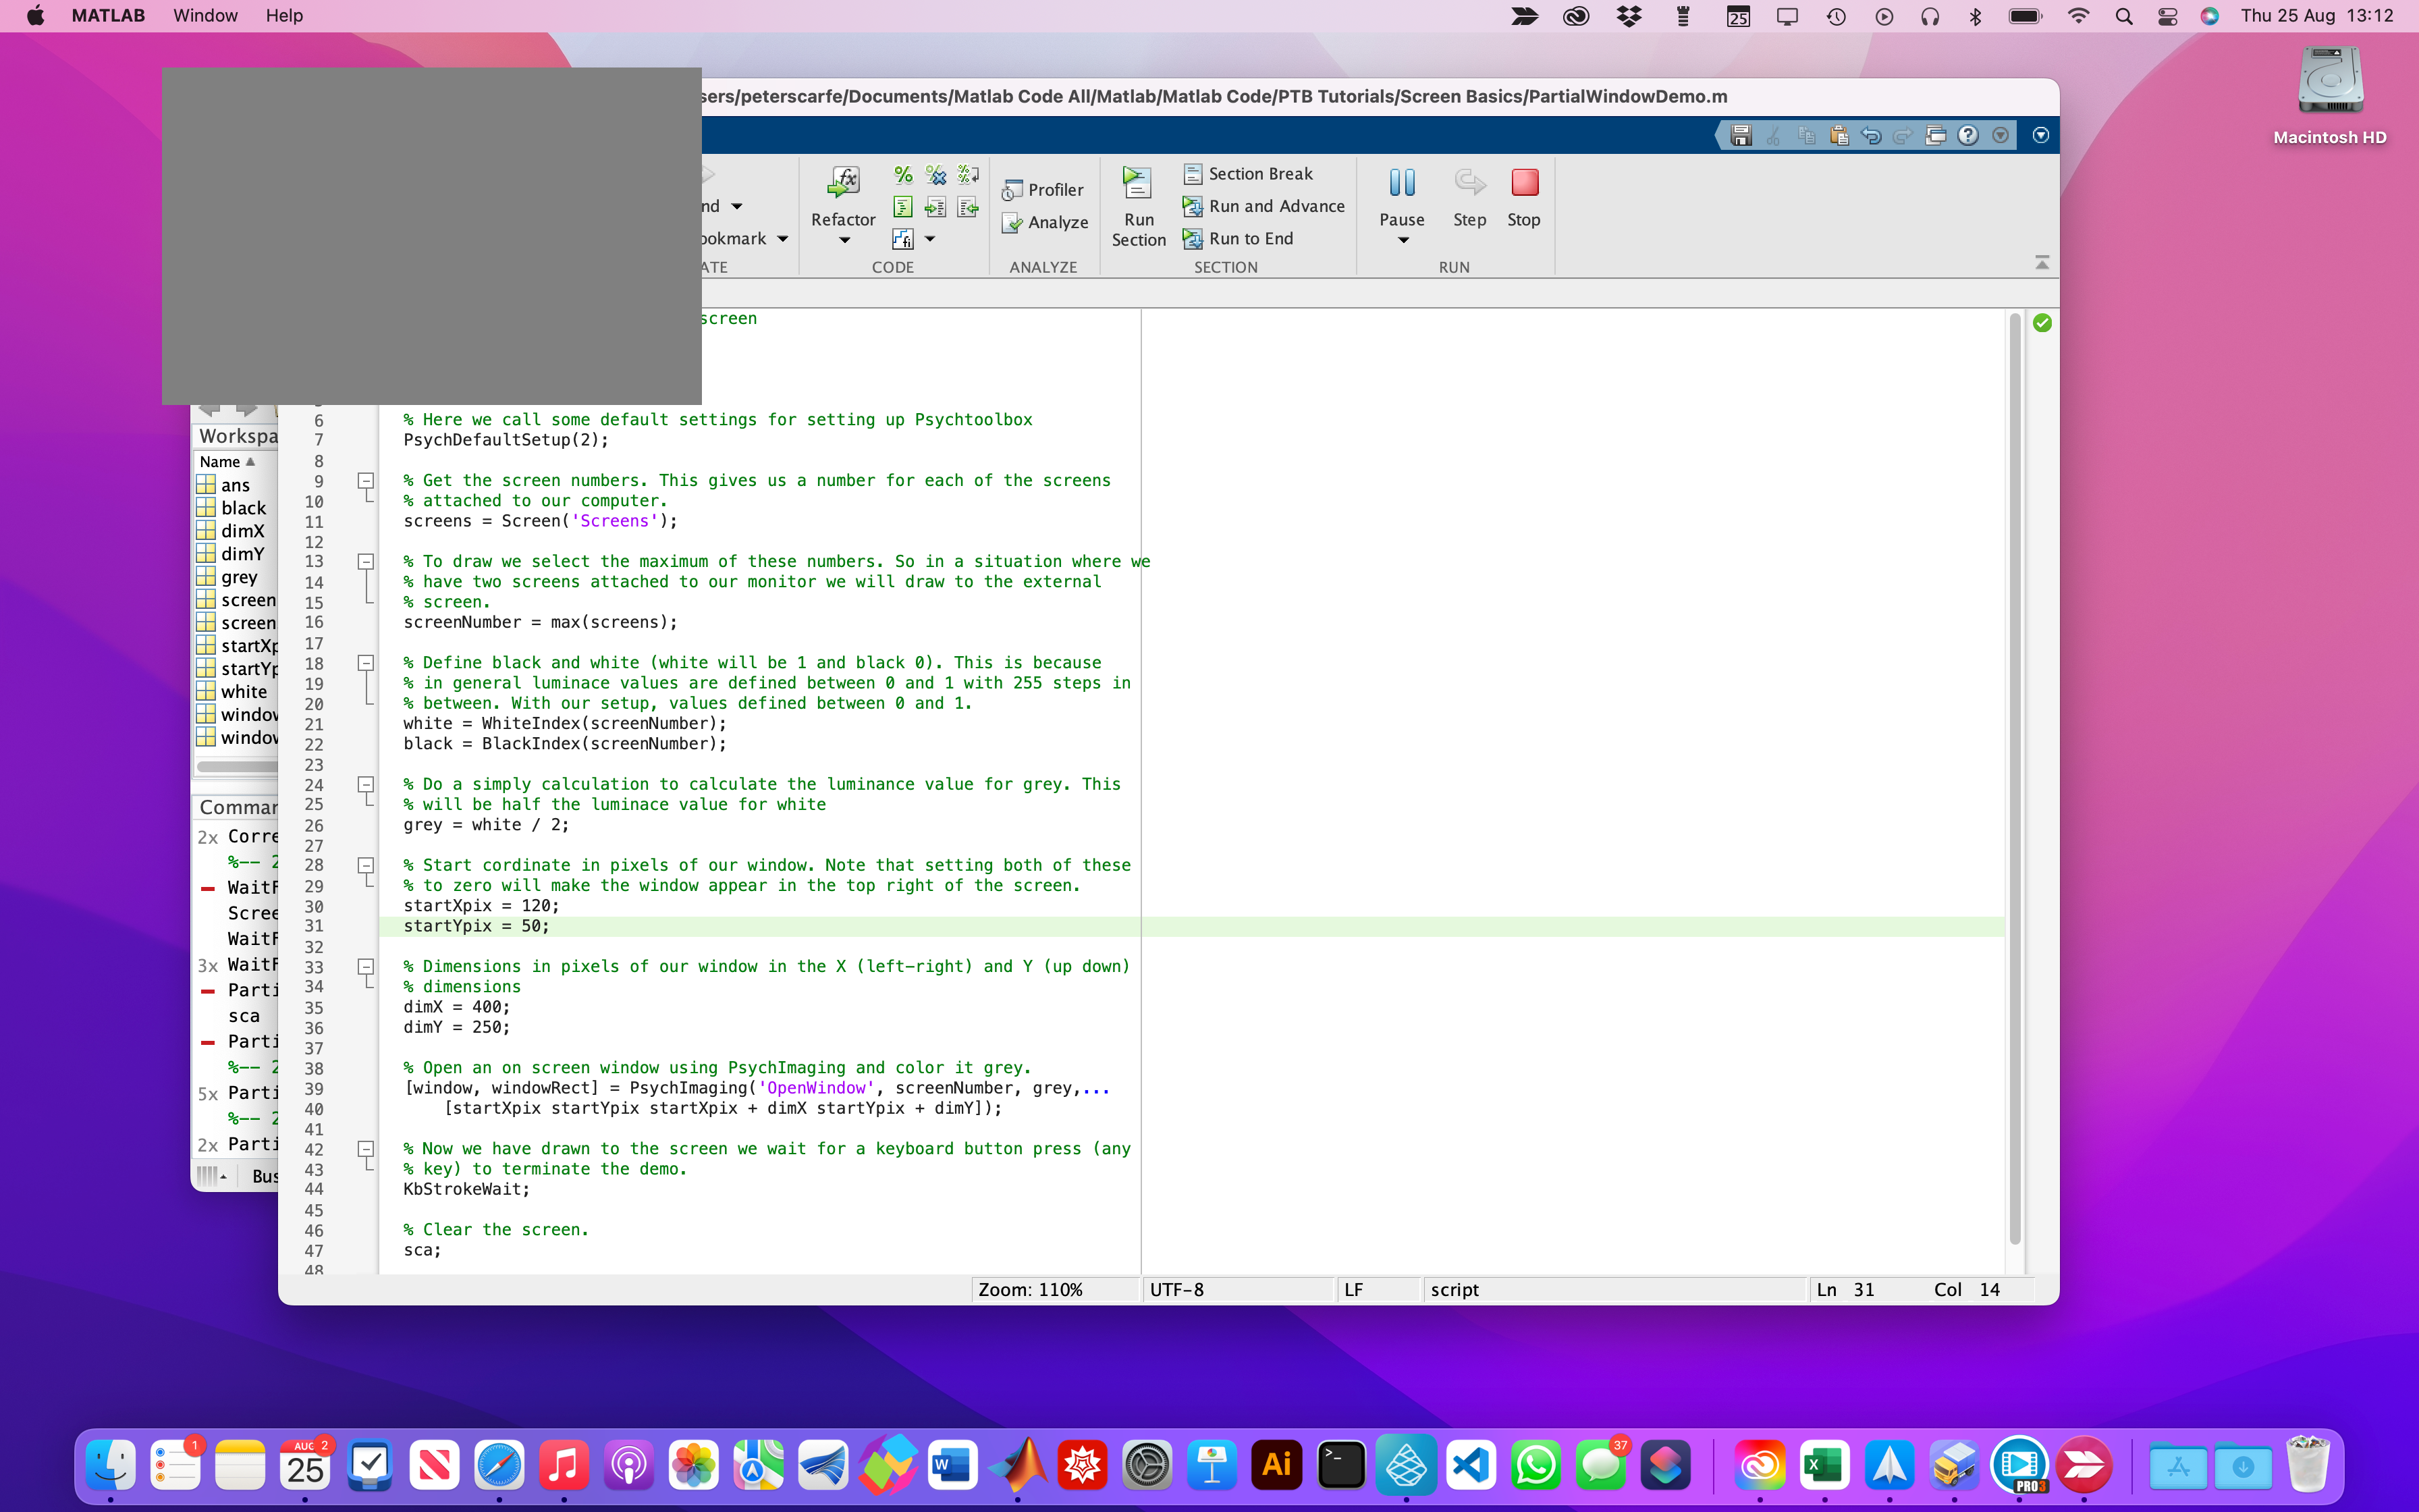Open the Bookmark dropdown arrow
This screenshot has height=1512, width=2419.
783,239
